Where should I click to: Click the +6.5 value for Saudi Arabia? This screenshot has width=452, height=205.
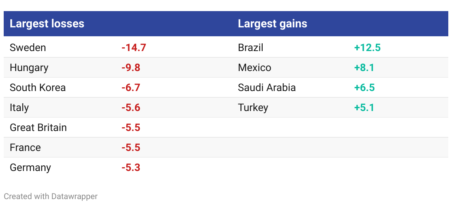pyautogui.click(x=365, y=88)
